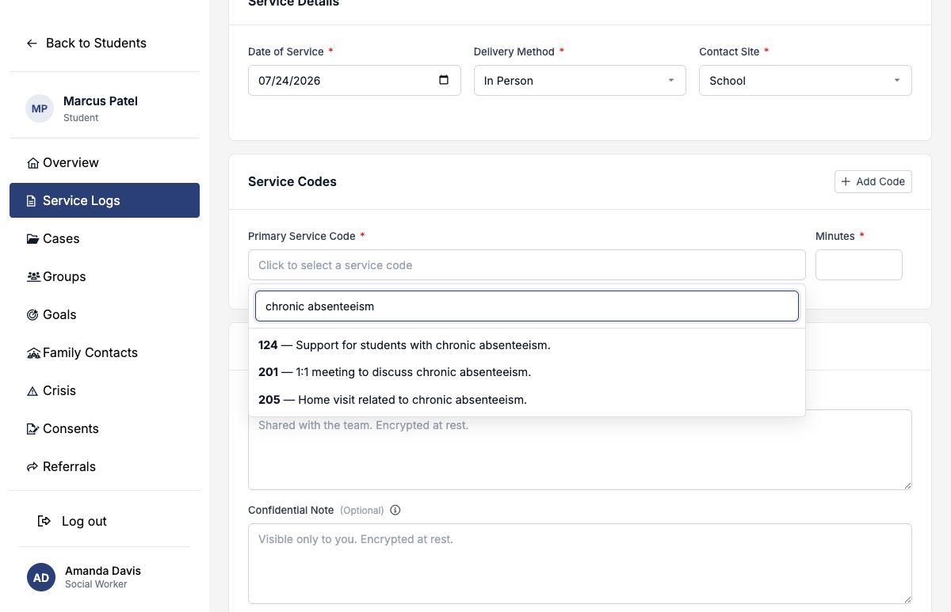Screen dimensions: 951x612
Task: Click the Primary Service Code selector
Action: click(527, 265)
